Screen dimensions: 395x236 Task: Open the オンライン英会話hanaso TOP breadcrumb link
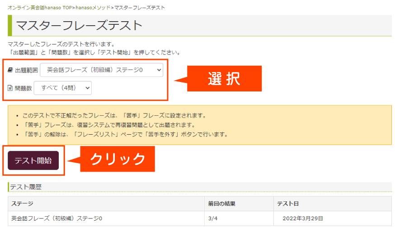40,8
